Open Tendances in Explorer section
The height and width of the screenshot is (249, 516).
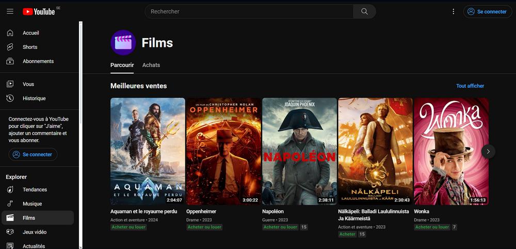point(35,190)
